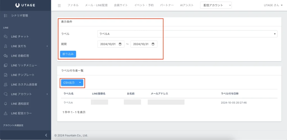Collapse the sidebar with the bottom chevron
287x140 pixels.
click(x=46, y=135)
